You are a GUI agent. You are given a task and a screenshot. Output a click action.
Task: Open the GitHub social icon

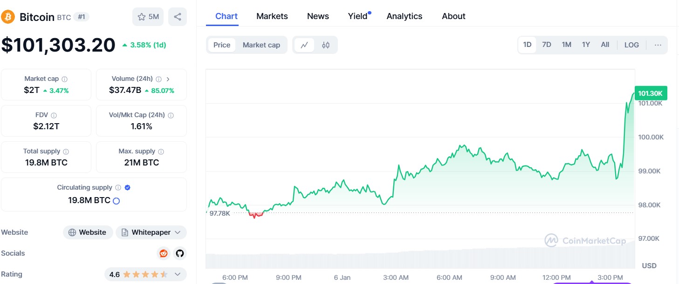[x=180, y=253]
